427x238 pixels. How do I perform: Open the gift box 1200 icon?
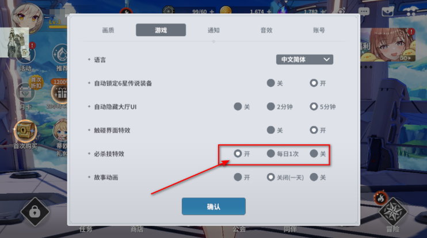click(x=60, y=93)
